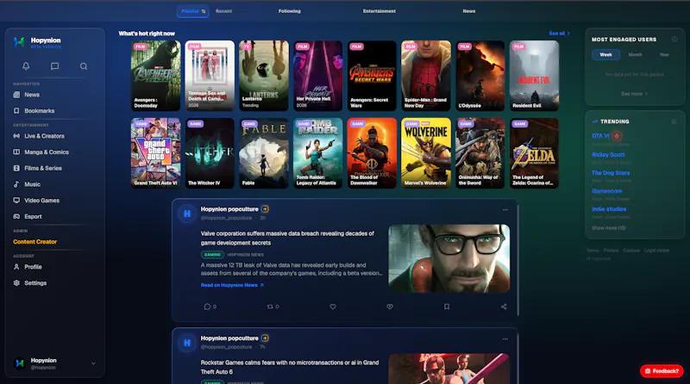Click the fire badge next to GTA VI
Image resolution: width=690 pixels, height=384 pixels.
[617, 136]
